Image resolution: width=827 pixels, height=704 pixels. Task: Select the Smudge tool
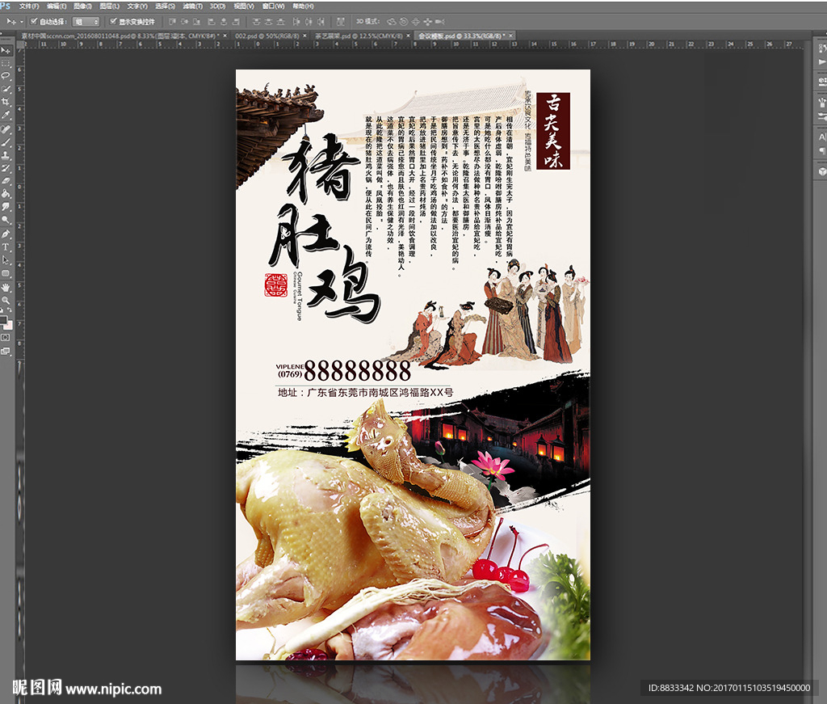tap(6, 208)
